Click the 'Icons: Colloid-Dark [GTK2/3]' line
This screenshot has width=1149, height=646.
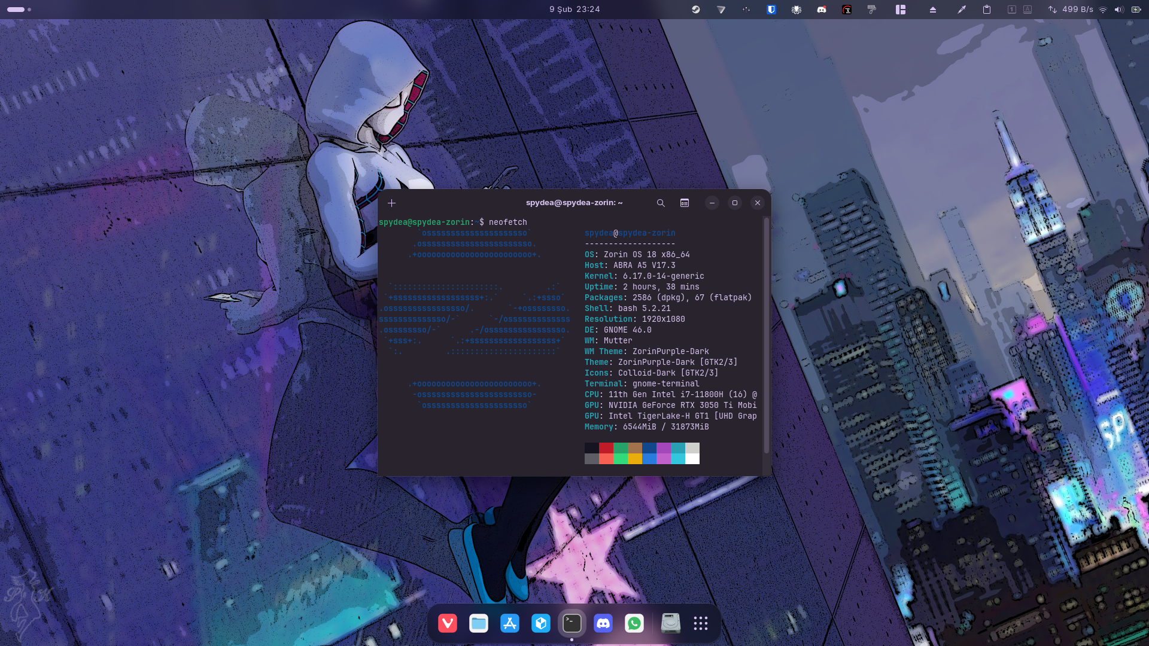pos(652,373)
